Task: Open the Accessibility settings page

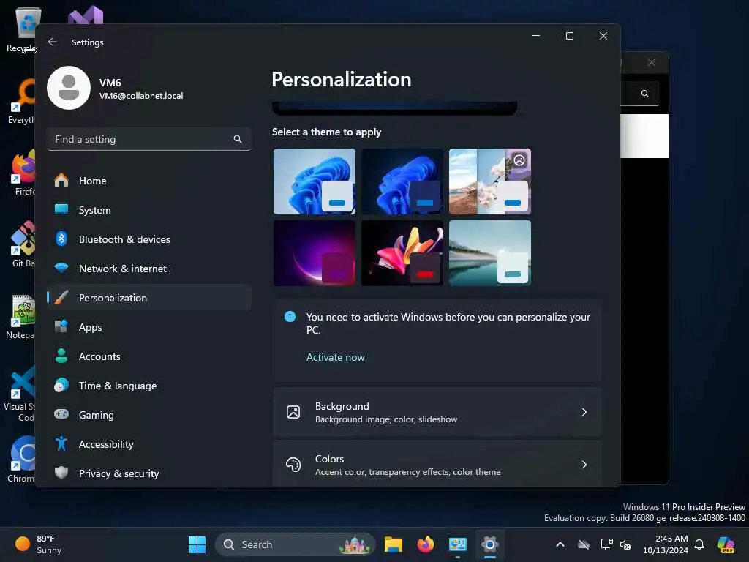Action: [x=149, y=444]
